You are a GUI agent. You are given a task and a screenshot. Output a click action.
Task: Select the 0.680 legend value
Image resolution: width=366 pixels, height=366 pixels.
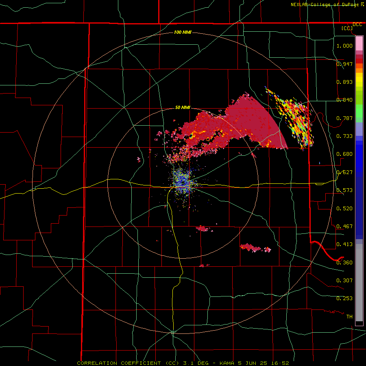344,154
